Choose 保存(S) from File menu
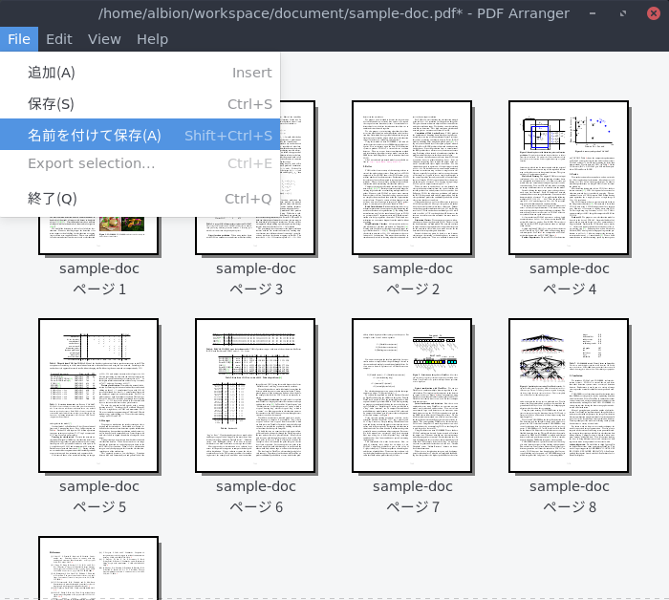669x600 pixels. point(140,104)
